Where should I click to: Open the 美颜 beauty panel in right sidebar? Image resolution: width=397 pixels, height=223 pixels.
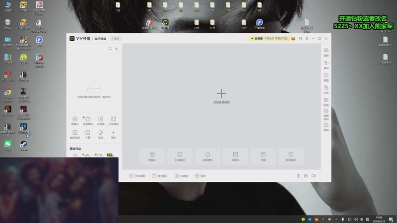click(326, 51)
